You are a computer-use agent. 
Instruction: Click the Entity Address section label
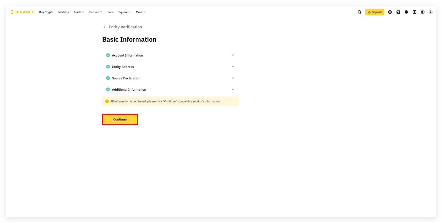click(x=123, y=67)
